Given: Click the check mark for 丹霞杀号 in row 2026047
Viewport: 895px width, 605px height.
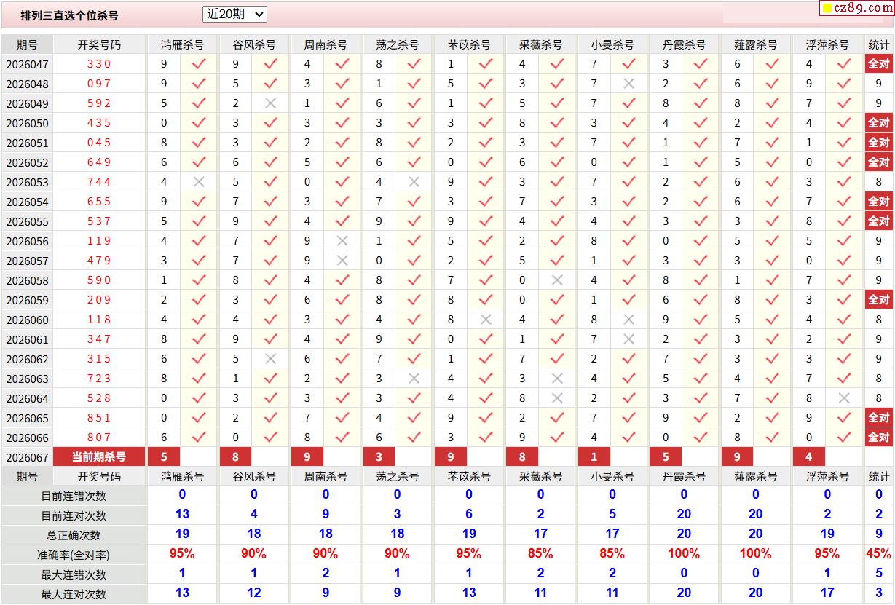Looking at the screenshot, I should coord(700,64).
